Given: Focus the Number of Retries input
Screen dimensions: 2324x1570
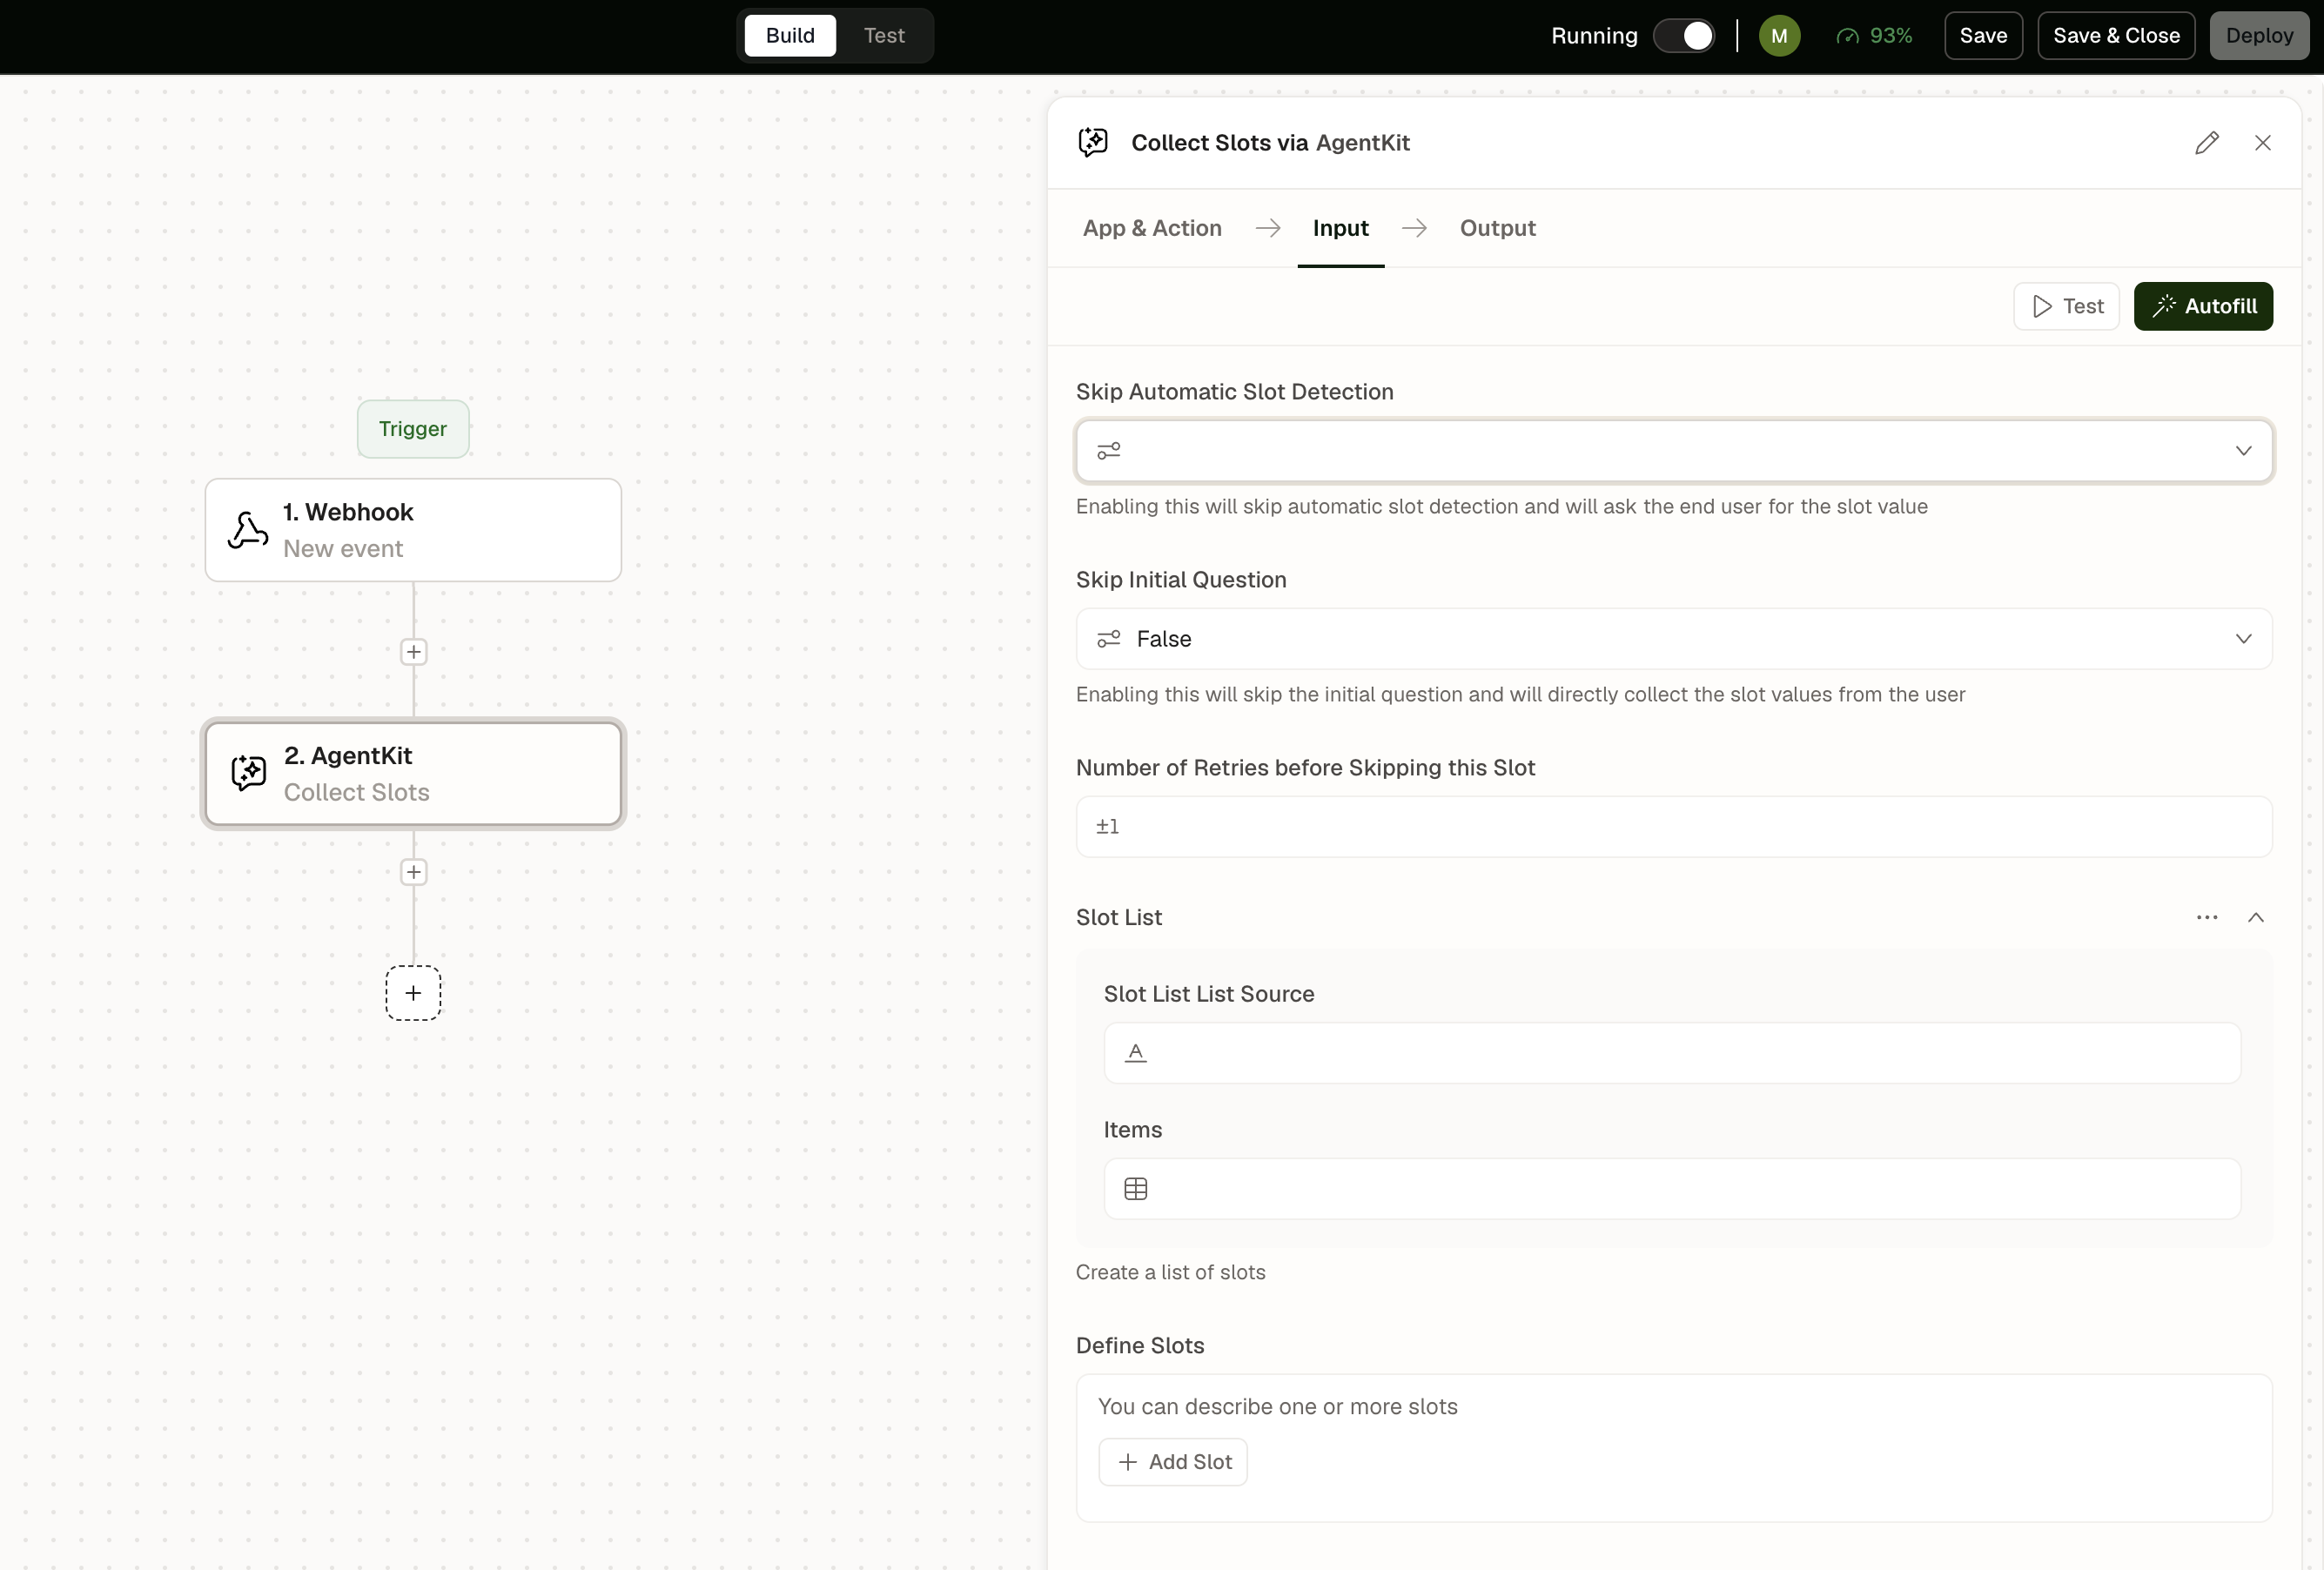Looking at the screenshot, I should point(1674,827).
